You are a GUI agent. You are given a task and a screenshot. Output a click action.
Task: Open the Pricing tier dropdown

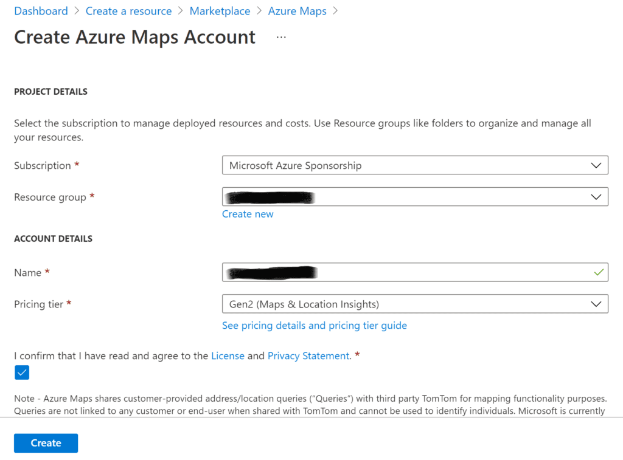point(414,304)
